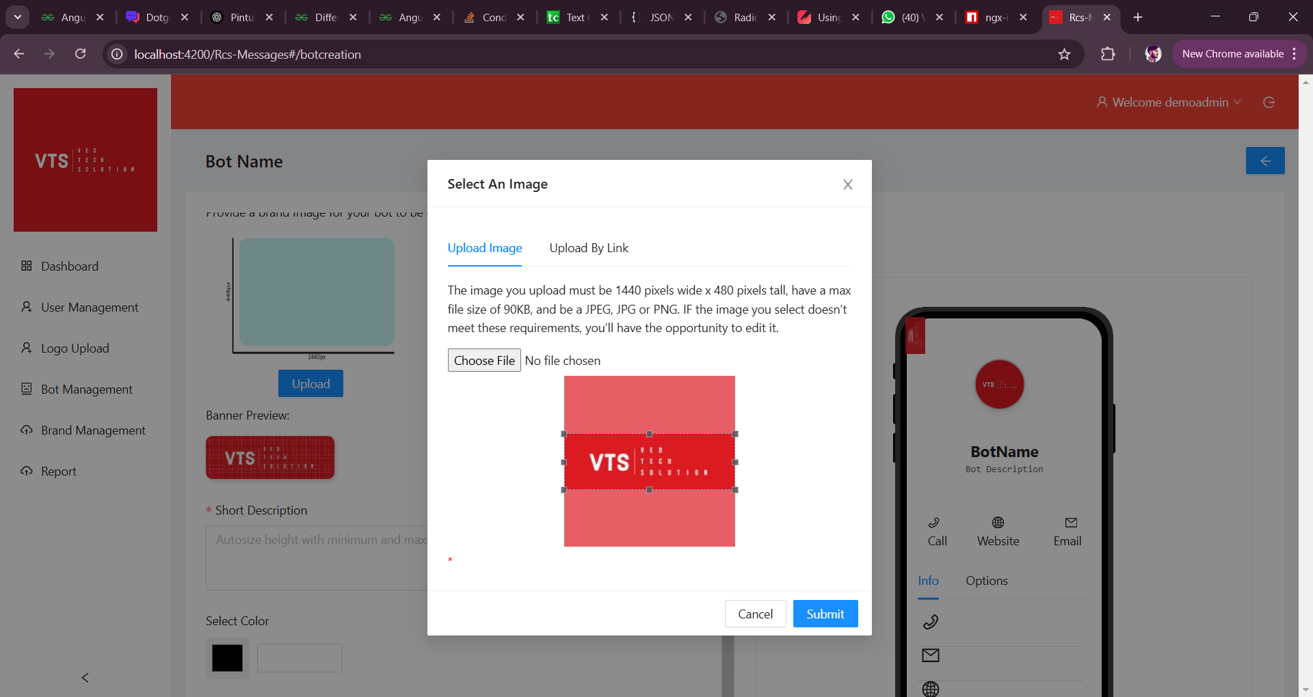Open the Report page
Viewport: 1313px width, 697px height.
(x=58, y=471)
